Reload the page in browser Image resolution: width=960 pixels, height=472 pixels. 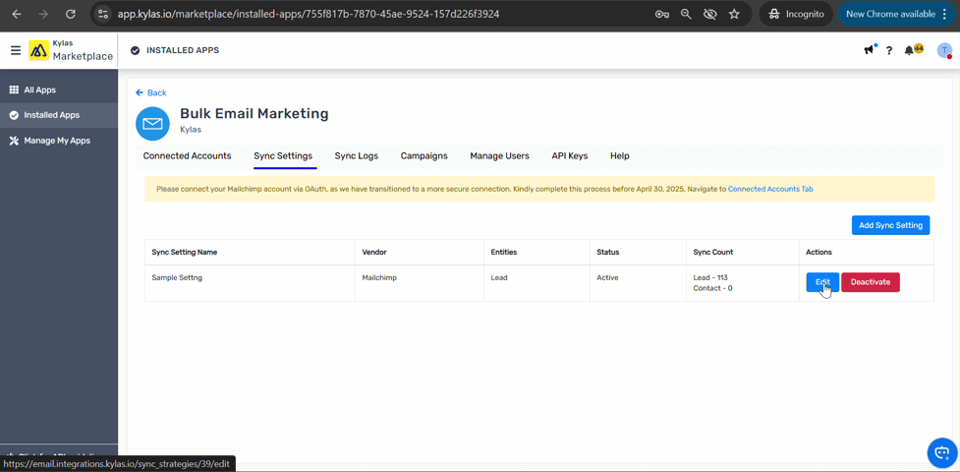click(x=71, y=14)
